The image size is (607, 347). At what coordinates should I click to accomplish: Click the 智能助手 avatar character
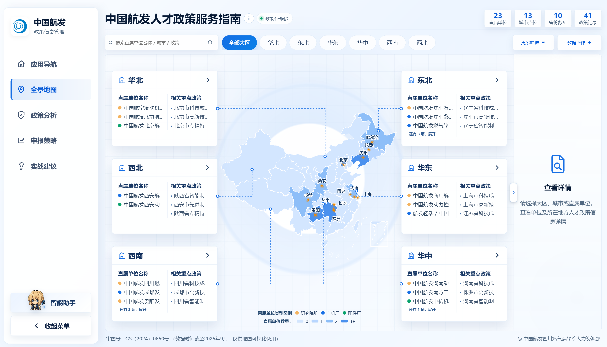[36, 300]
